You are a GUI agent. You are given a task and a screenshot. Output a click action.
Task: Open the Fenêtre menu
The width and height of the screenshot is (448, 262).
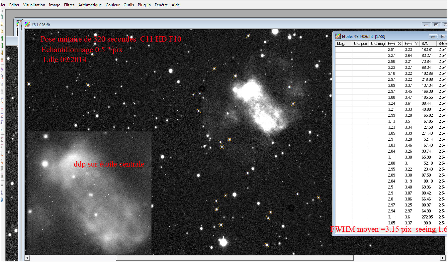tap(161, 5)
